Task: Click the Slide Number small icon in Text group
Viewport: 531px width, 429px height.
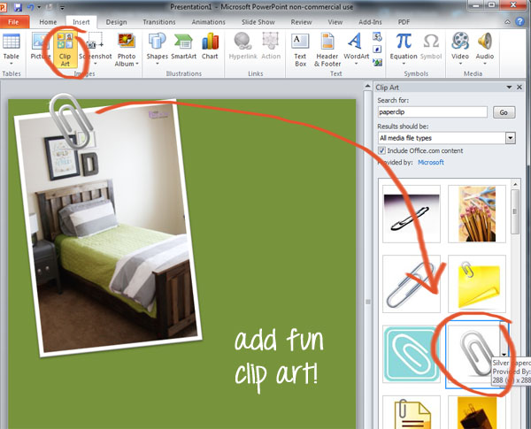Action: [x=377, y=50]
